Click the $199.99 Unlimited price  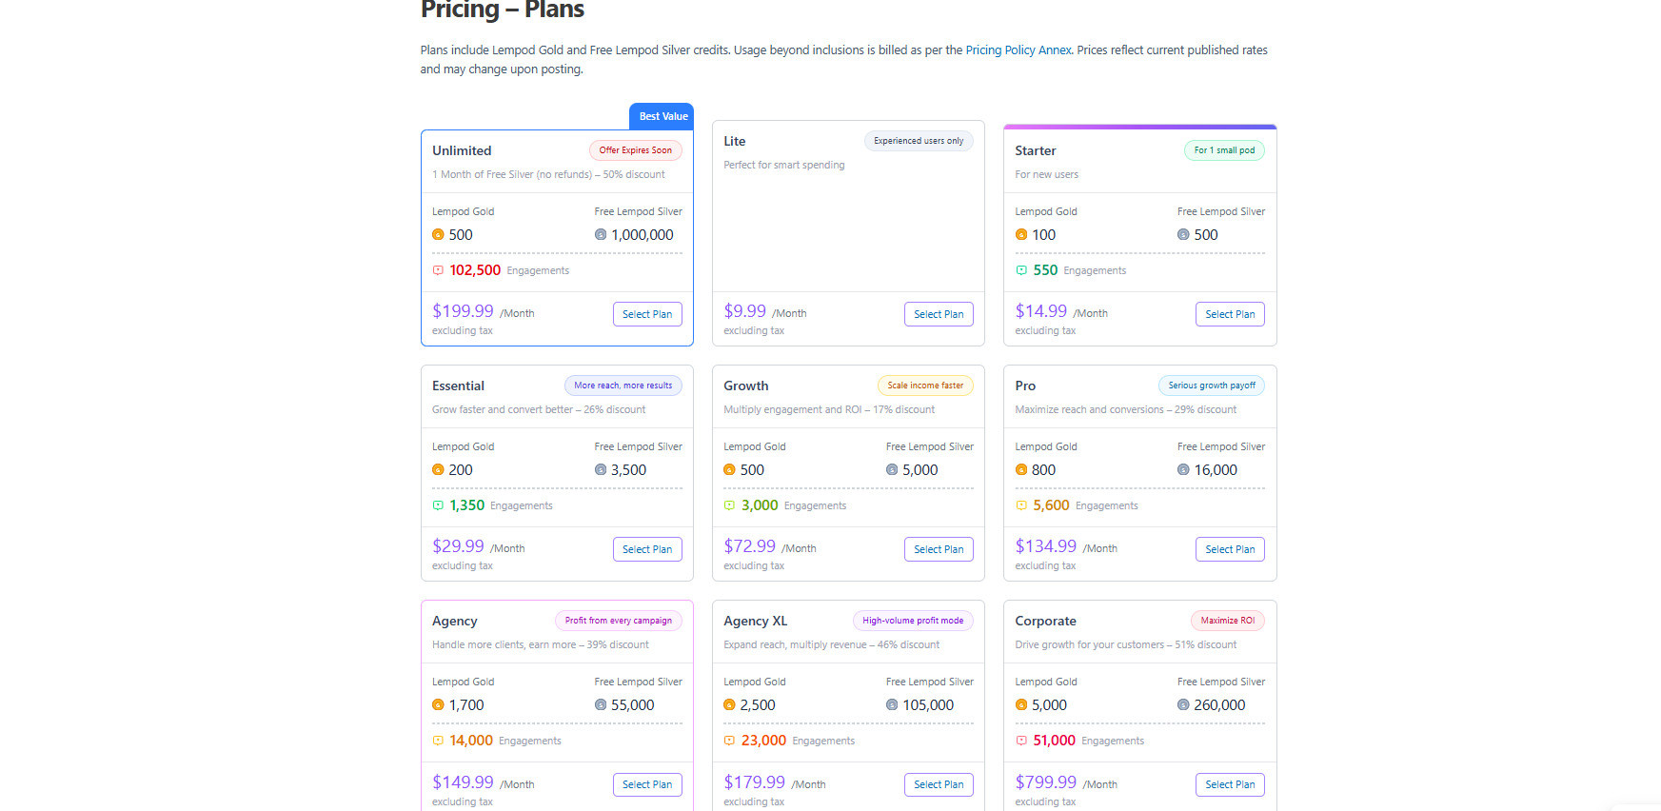pos(463,311)
